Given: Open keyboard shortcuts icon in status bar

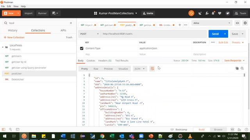Looking at the screenshot, I should tap(239, 129).
